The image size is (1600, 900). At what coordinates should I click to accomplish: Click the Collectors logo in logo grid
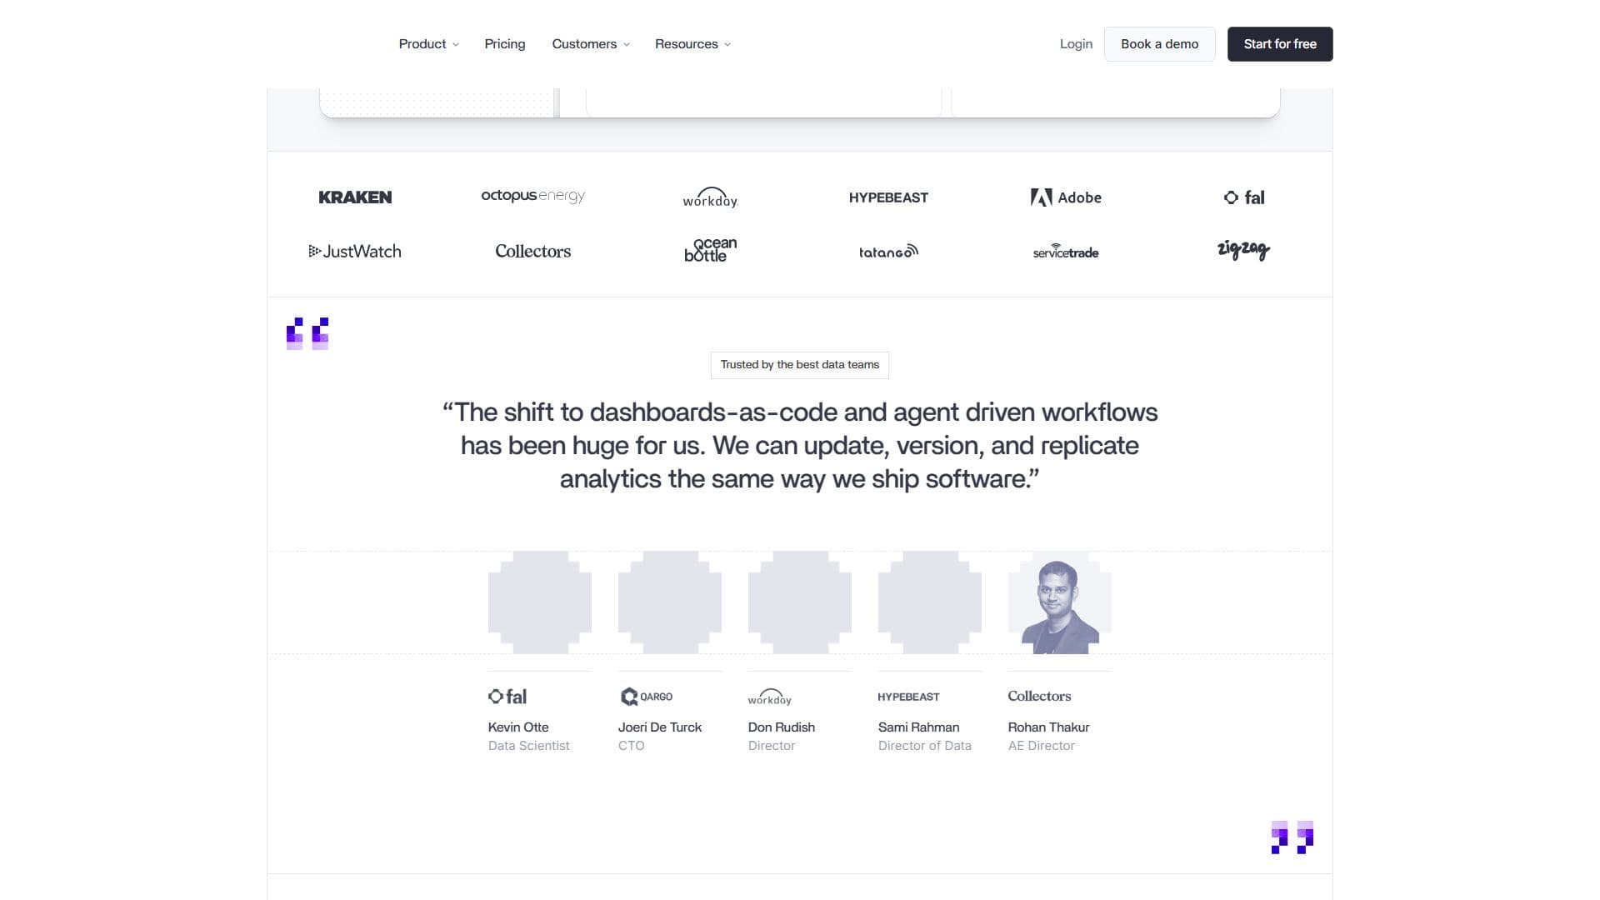pos(533,251)
